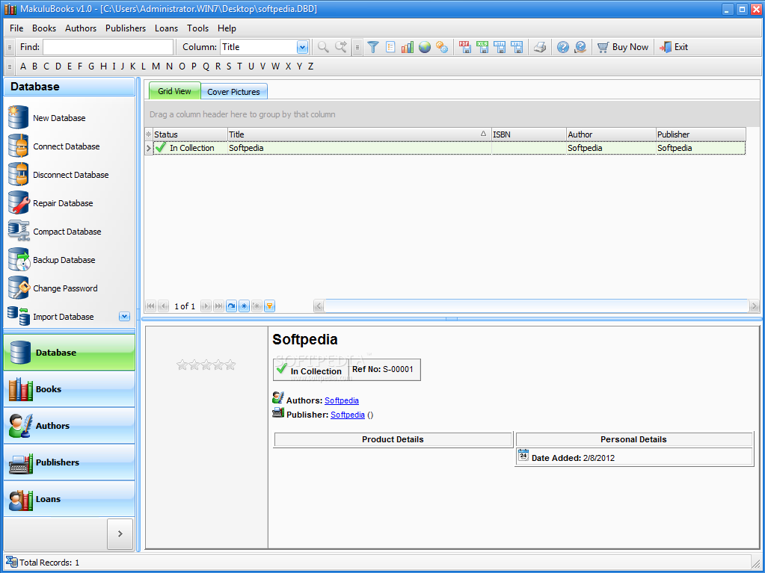Filter by letter A in alphabet bar
765x573 pixels.
tap(23, 66)
